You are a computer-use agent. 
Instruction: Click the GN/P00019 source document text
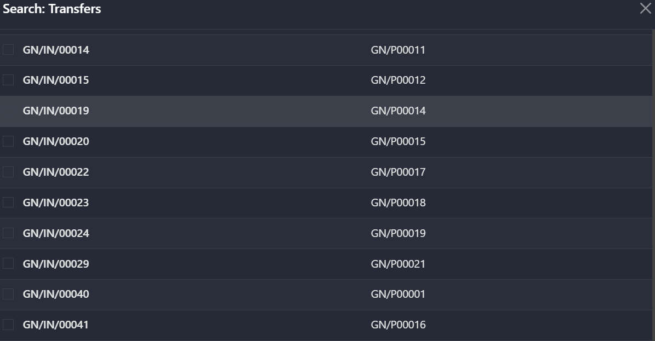pos(398,234)
